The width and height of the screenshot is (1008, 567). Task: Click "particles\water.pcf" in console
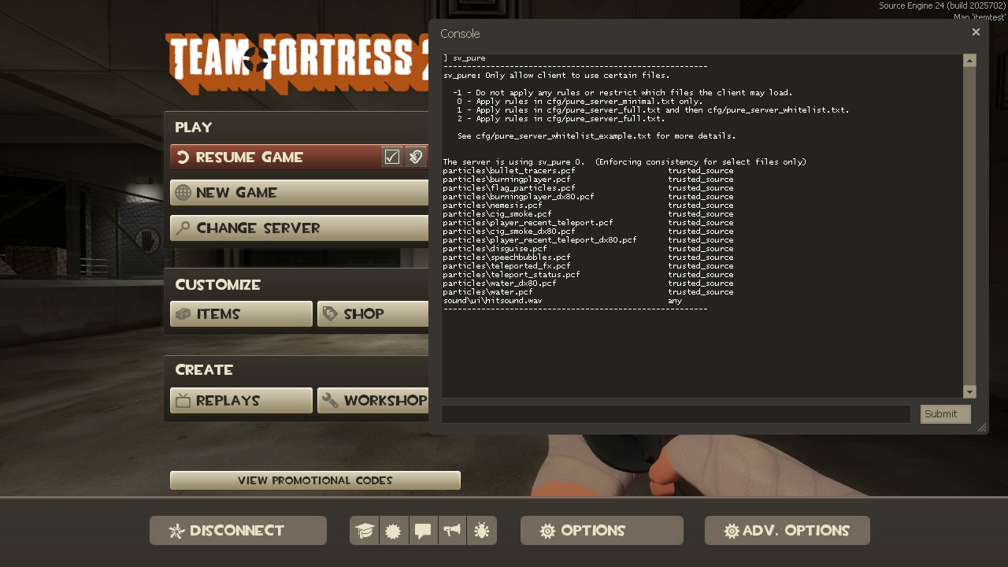pos(487,292)
